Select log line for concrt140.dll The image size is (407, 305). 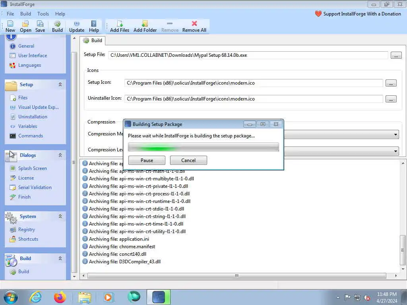pos(114,254)
